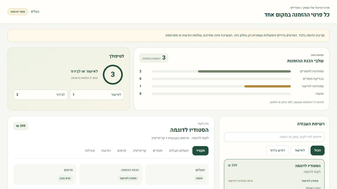Open the בעלים role label

(35, 11)
